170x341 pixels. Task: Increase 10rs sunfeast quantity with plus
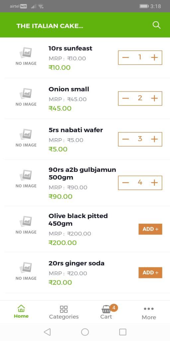154,58
